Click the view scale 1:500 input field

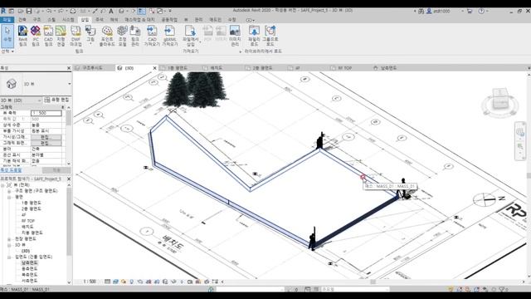(x=46, y=113)
